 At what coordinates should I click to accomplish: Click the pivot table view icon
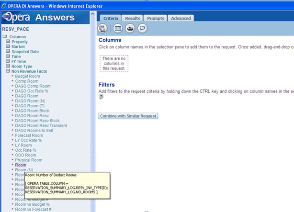click(143, 29)
